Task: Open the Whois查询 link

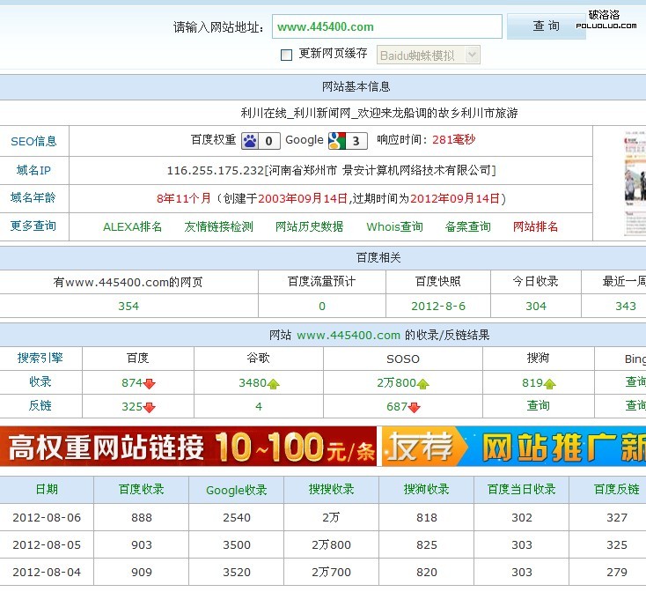Action: pyautogui.click(x=394, y=226)
